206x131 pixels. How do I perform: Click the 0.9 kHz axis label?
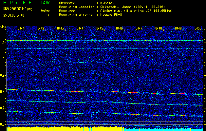pyautogui.click(x=2, y=75)
